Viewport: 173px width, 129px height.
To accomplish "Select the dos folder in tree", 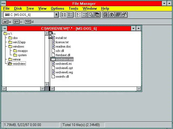I will pyautogui.click(x=13, y=38).
